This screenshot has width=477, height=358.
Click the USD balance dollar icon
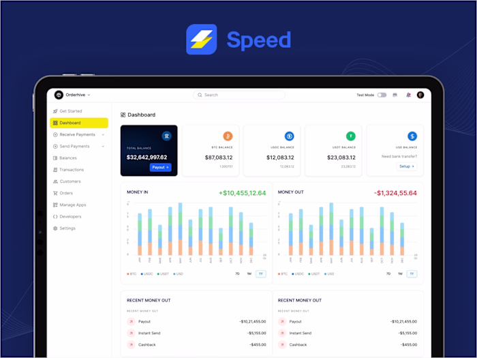[x=412, y=136]
